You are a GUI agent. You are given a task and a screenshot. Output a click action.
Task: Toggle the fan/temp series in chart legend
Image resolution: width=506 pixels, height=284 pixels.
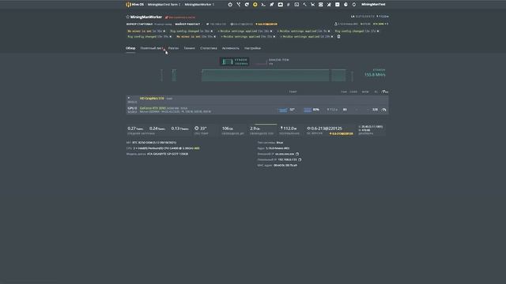click(272, 62)
